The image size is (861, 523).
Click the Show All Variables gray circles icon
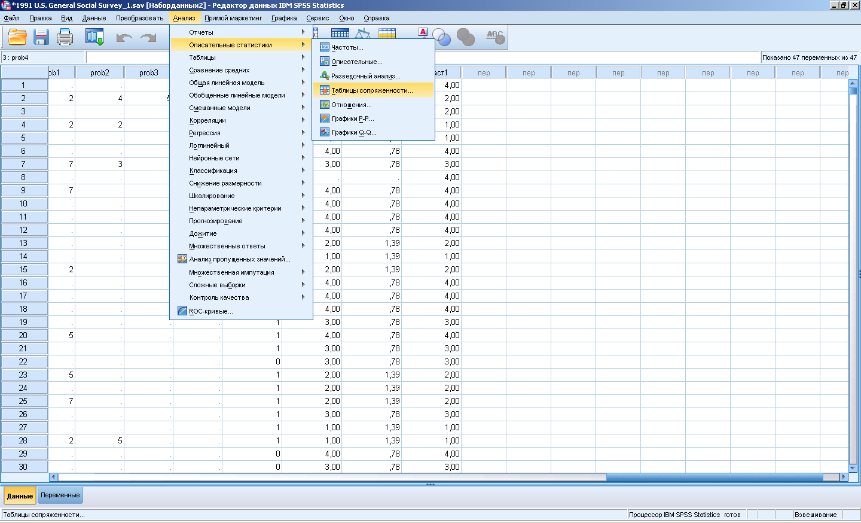[x=466, y=38]
